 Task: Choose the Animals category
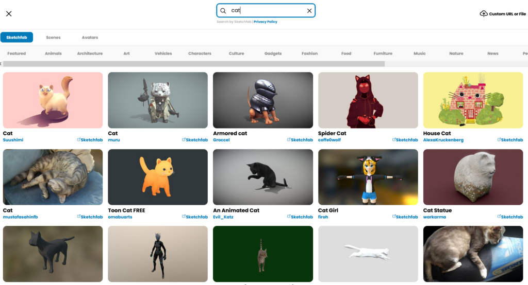coord(53,54)
